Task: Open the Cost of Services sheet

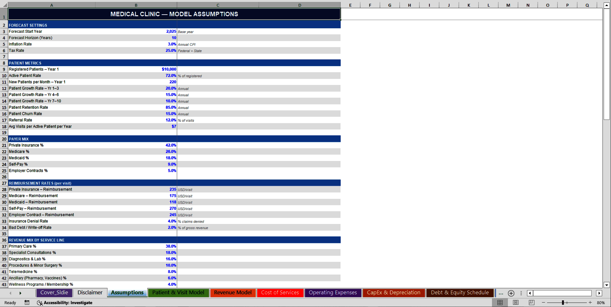Action: click(x=280, y=292)
